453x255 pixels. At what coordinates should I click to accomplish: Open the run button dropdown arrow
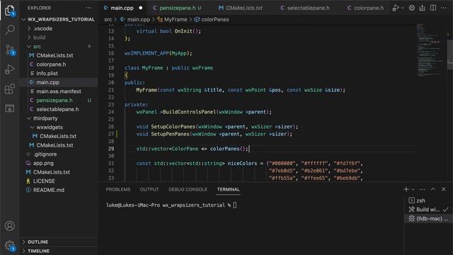coord(402,8)
